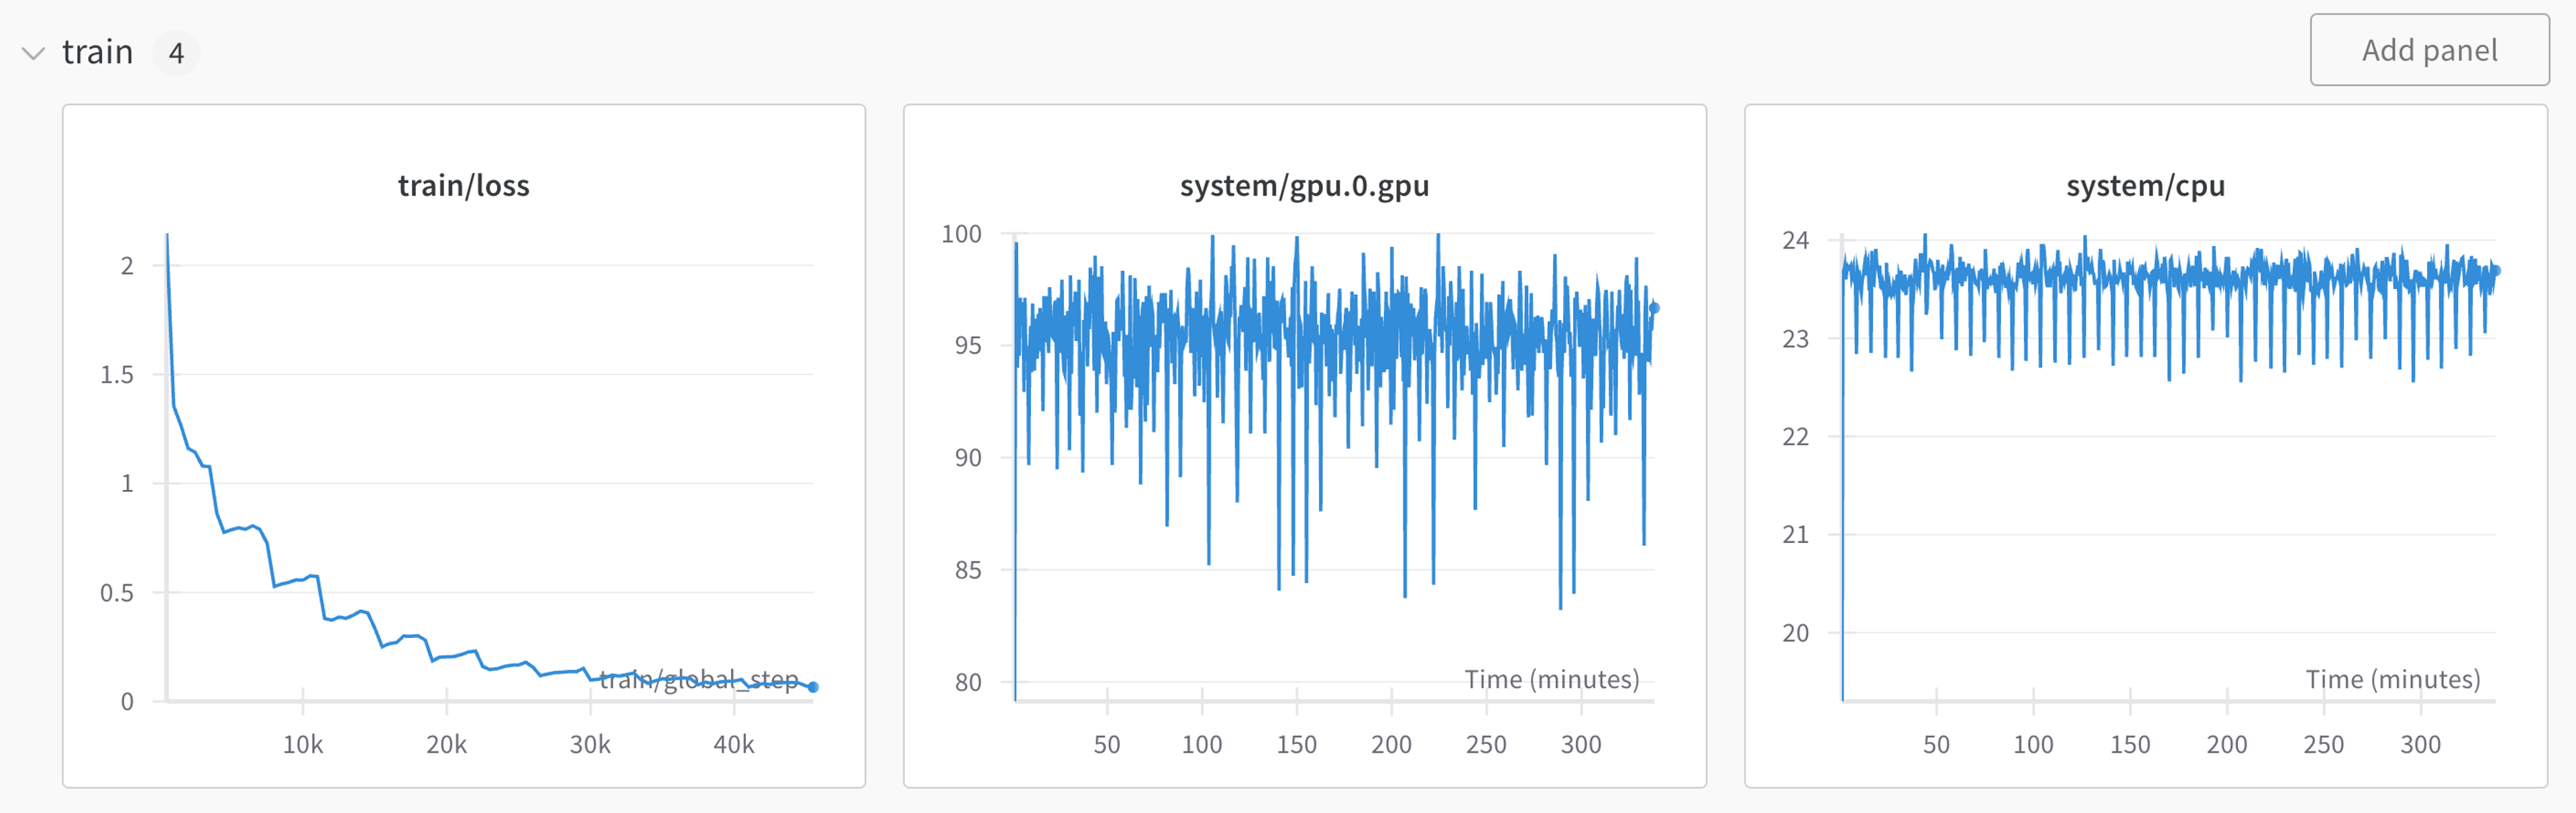Click the Add panel button

(2429, 50)
